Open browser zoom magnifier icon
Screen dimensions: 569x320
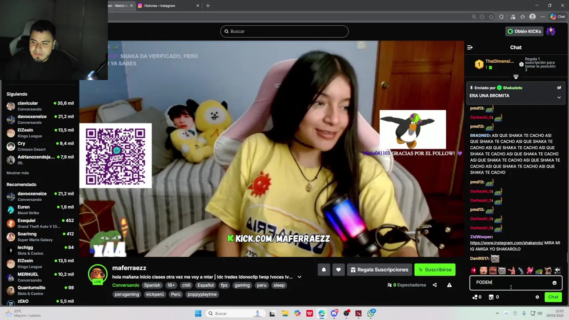click(474, 17)
